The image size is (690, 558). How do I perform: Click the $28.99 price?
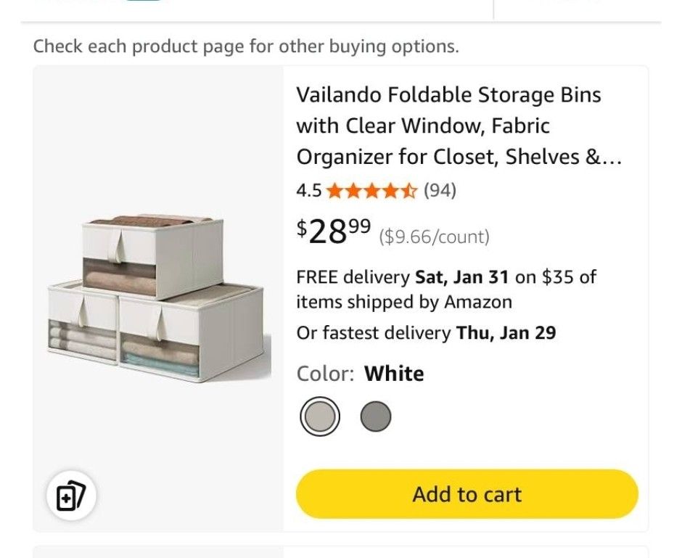[334, 231]
